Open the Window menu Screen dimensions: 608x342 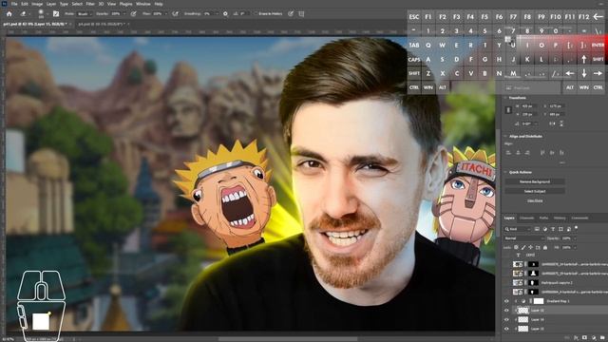(x=143, y=4)
